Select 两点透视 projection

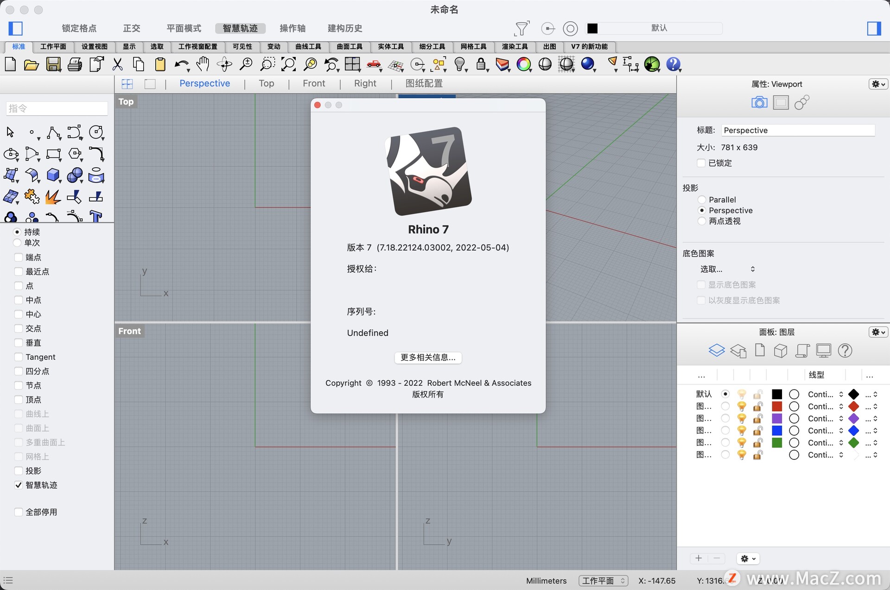(702, 221)
